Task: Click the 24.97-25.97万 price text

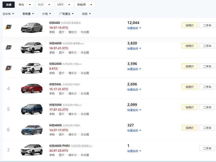Action: coord(59,151)
